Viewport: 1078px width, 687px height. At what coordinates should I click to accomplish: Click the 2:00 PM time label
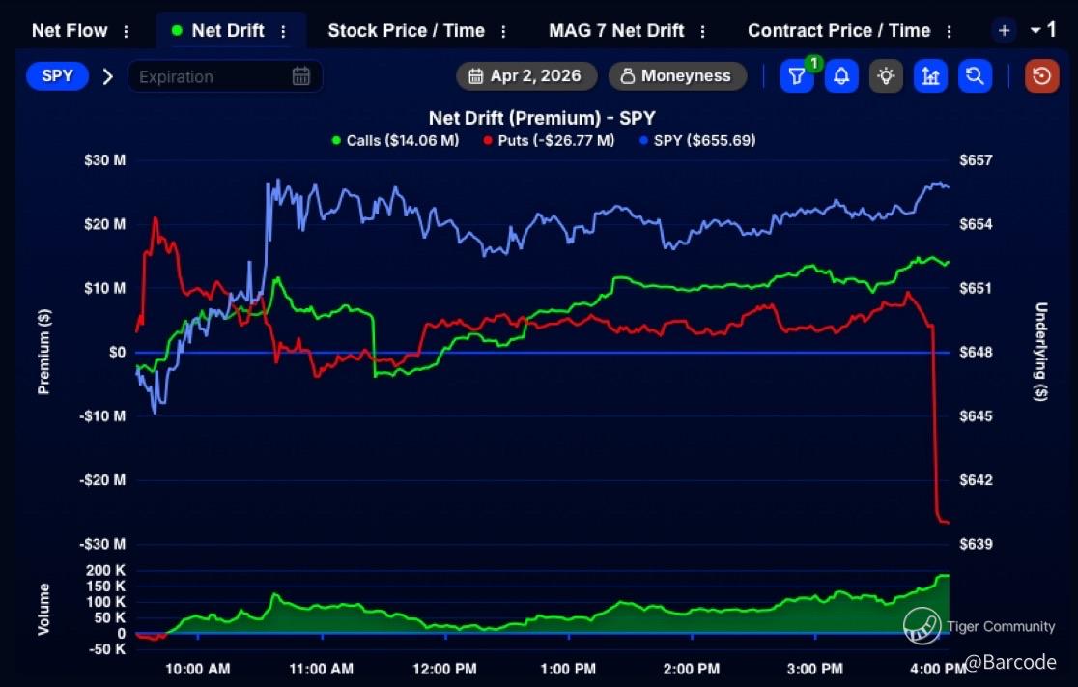coord(691,669)
